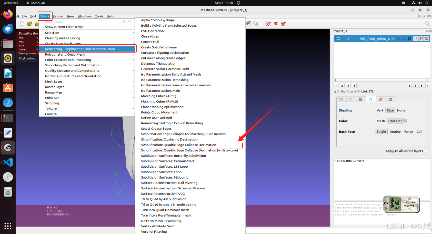
Task: Set Color to Mesh
Action: pyautogui.click(x=380, y=121)
